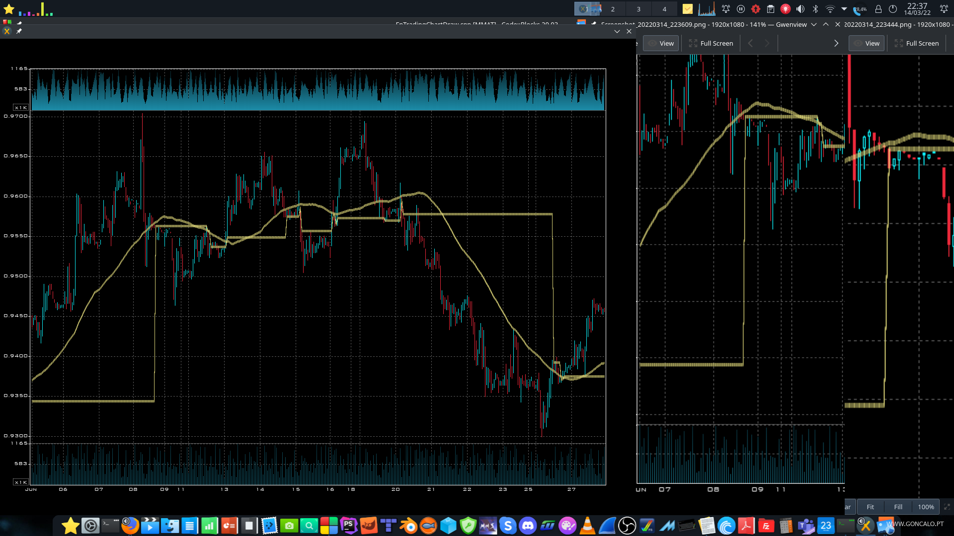Open the blue cube dock icon
954x536 pixels.
tap(448, 525)
